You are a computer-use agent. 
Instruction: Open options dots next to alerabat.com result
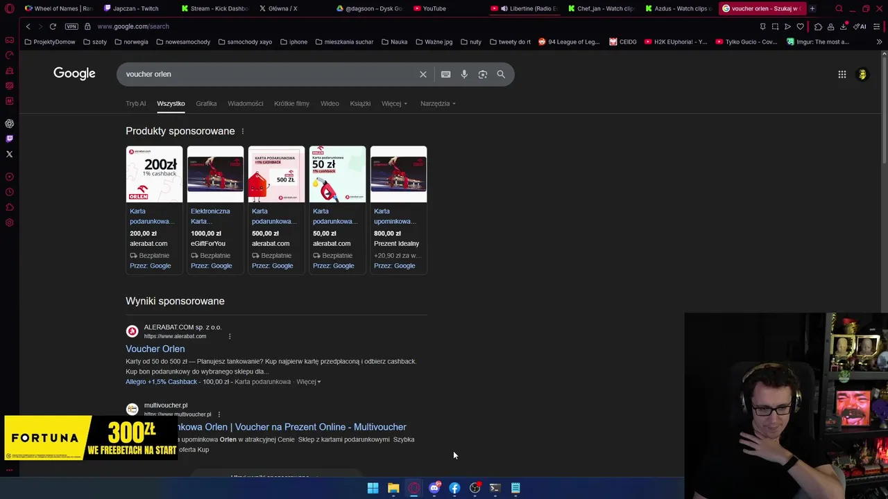(230, 336)
